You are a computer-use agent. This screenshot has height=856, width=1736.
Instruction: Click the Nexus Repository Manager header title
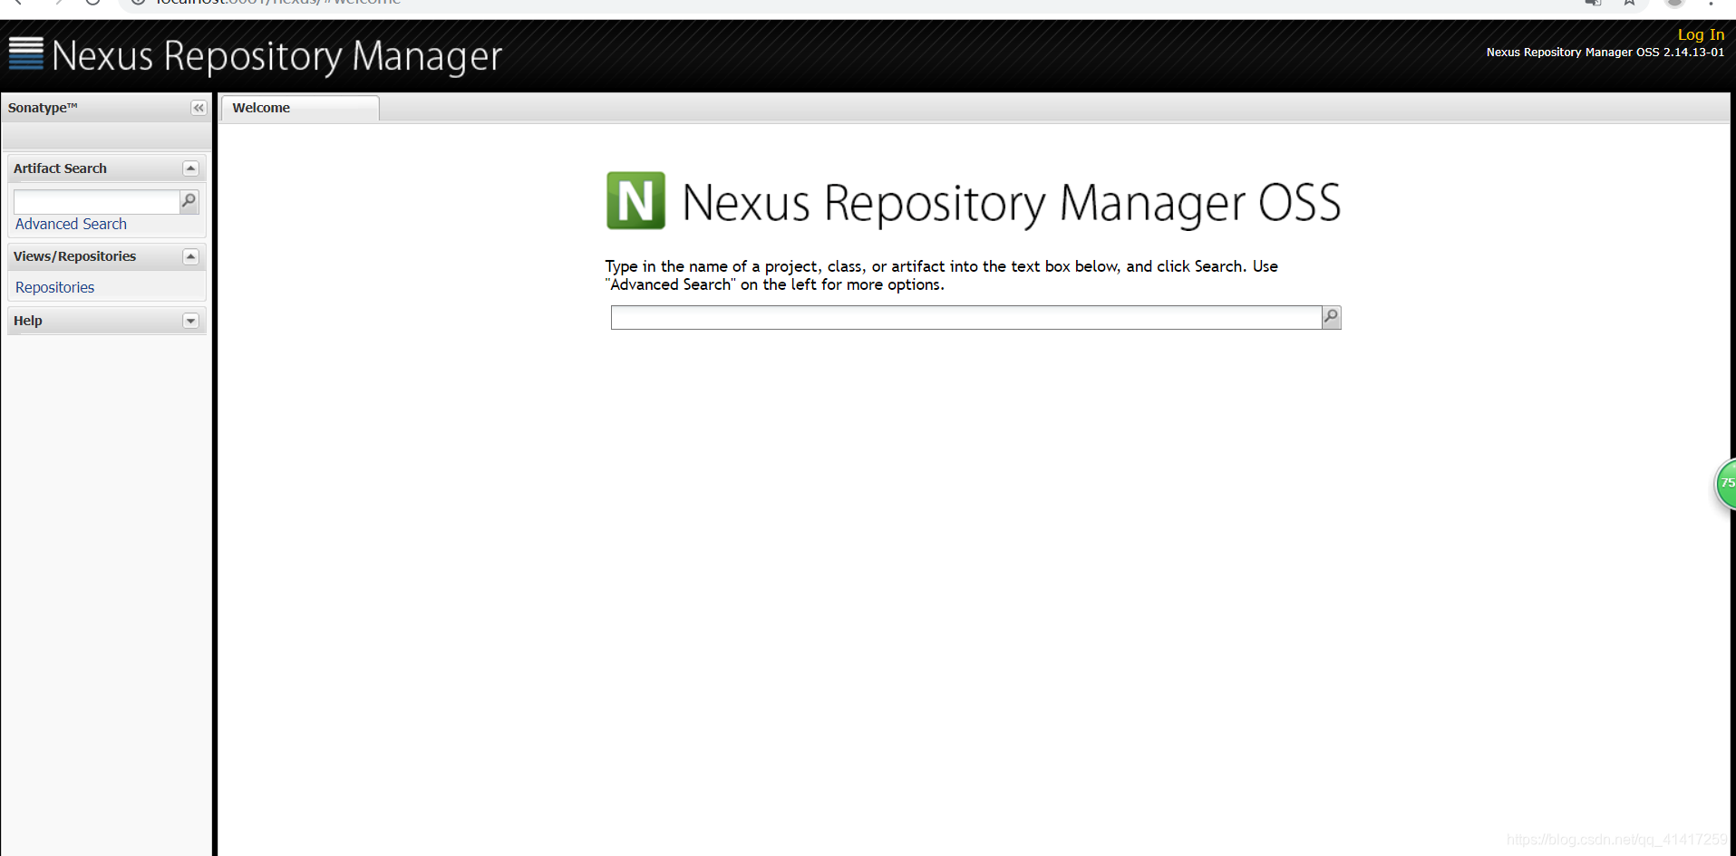pos(276,56)
